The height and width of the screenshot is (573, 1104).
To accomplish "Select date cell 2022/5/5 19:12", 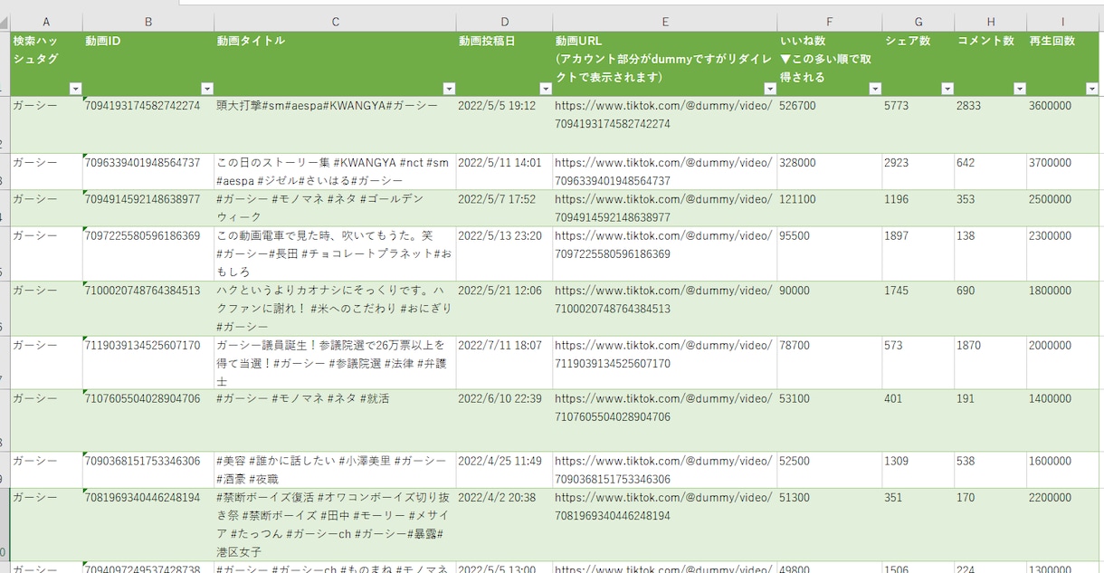I will coord(505,125).
